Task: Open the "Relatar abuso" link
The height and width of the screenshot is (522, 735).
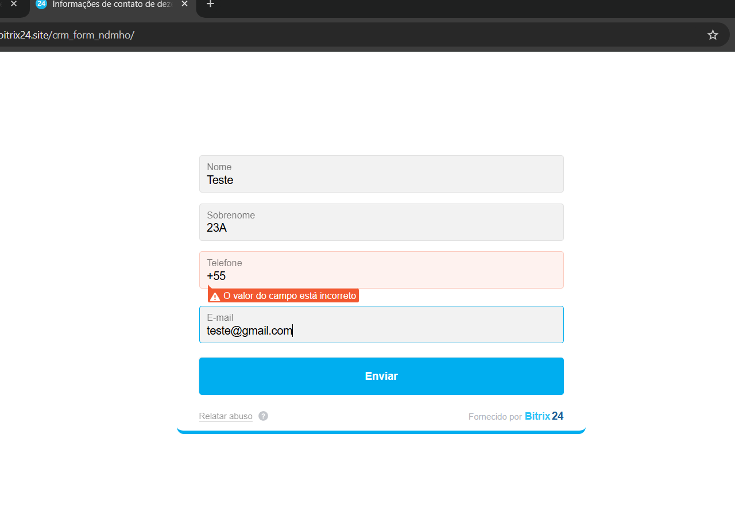Action: click(226, 416)
